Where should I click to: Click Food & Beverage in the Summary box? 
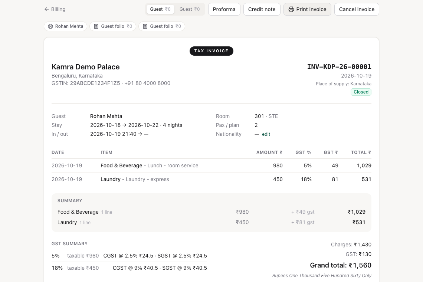click(x=78, y=212)
